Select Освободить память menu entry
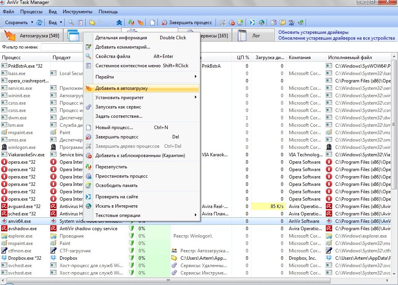The image size is (398, 285). [142, 185]
